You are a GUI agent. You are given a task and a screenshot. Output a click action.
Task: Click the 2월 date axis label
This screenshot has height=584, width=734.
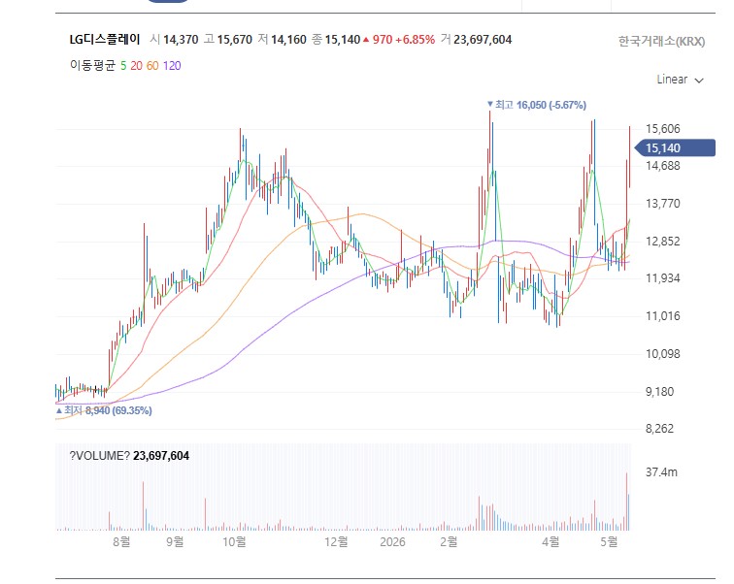[x=449, y=542]
